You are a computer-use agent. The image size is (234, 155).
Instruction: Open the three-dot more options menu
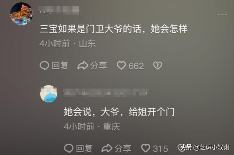pos(222,15)
